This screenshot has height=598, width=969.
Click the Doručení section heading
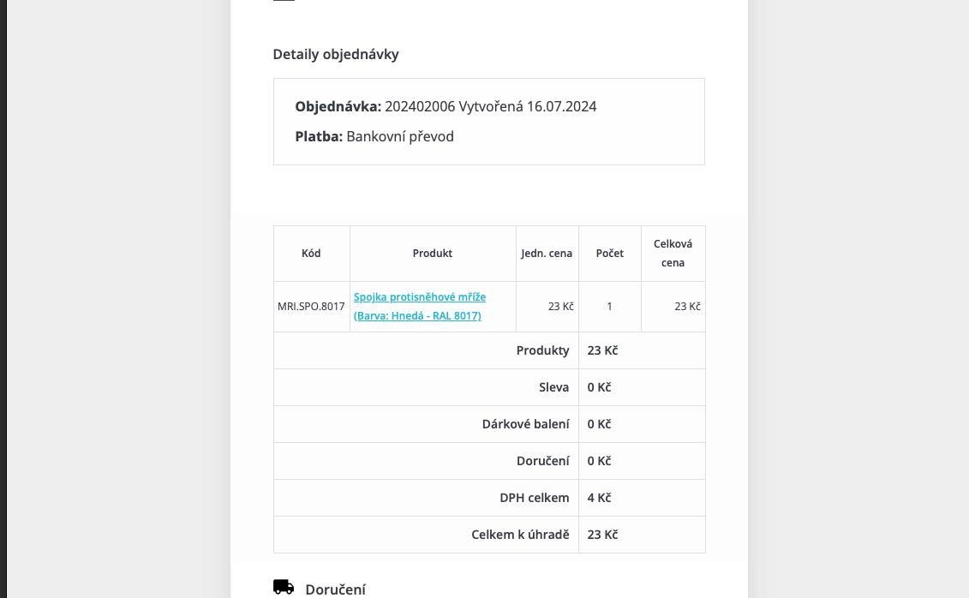(336, 589)
